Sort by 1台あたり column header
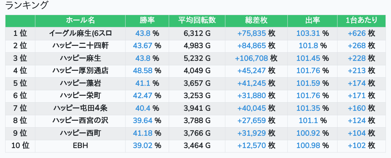Screen dimensions: 391x158 pos(362,21)
